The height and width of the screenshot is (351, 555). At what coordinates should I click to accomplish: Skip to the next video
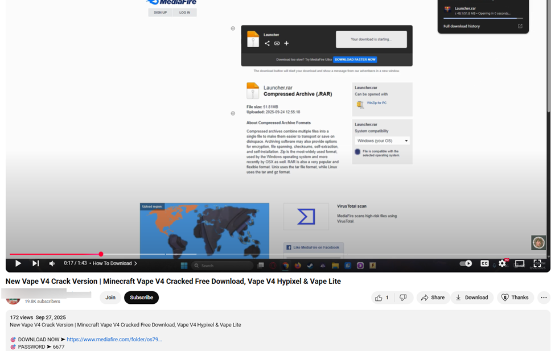pos(35,263)
